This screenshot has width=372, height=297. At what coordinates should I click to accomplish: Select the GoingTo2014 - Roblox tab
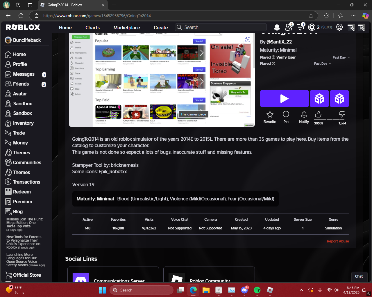pos(73,5)
